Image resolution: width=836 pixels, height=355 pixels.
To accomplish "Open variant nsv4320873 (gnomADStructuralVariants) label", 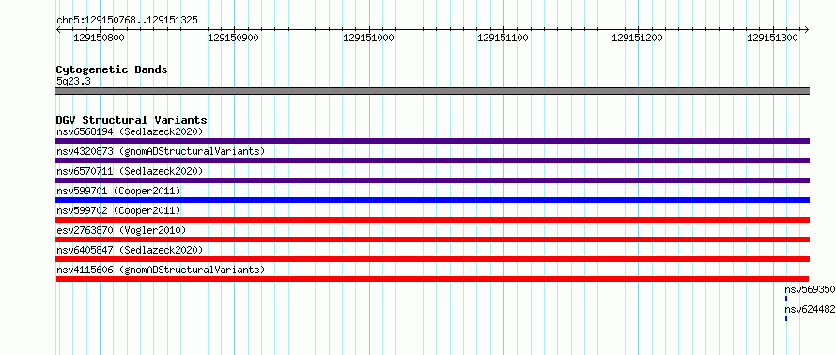I will 161,151.
